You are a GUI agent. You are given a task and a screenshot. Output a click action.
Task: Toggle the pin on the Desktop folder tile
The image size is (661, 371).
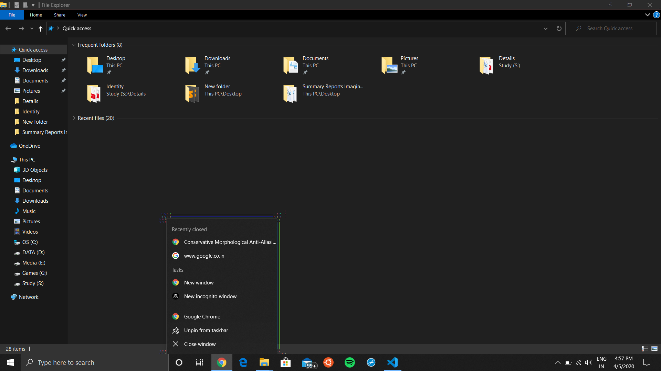click(x=109, y=72)
